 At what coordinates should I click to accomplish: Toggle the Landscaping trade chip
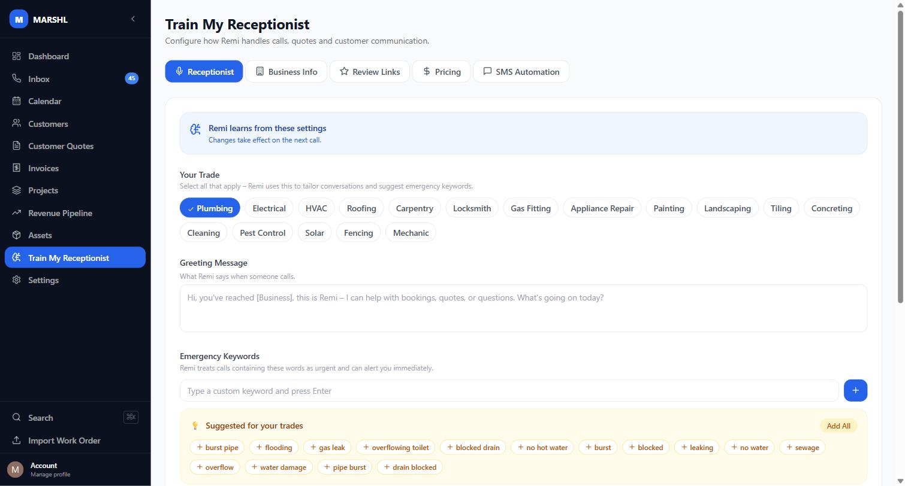point(727,208)
